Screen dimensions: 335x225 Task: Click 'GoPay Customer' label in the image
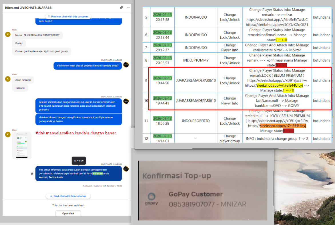tap(196, 194)
